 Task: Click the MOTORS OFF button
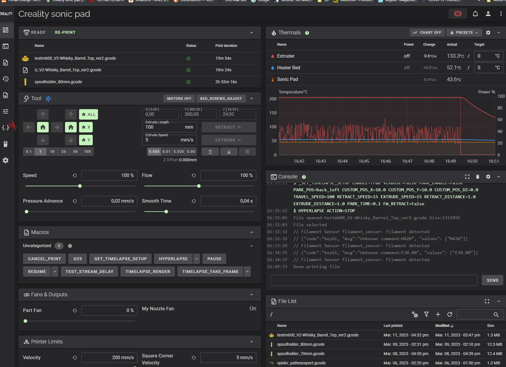click(x=179, y=99)
